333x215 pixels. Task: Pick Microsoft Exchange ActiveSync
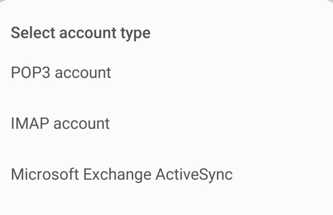tap(121, 174)
